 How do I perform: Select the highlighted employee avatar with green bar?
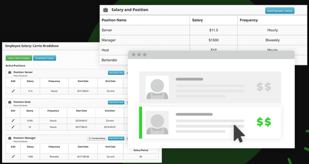point(157,122)
